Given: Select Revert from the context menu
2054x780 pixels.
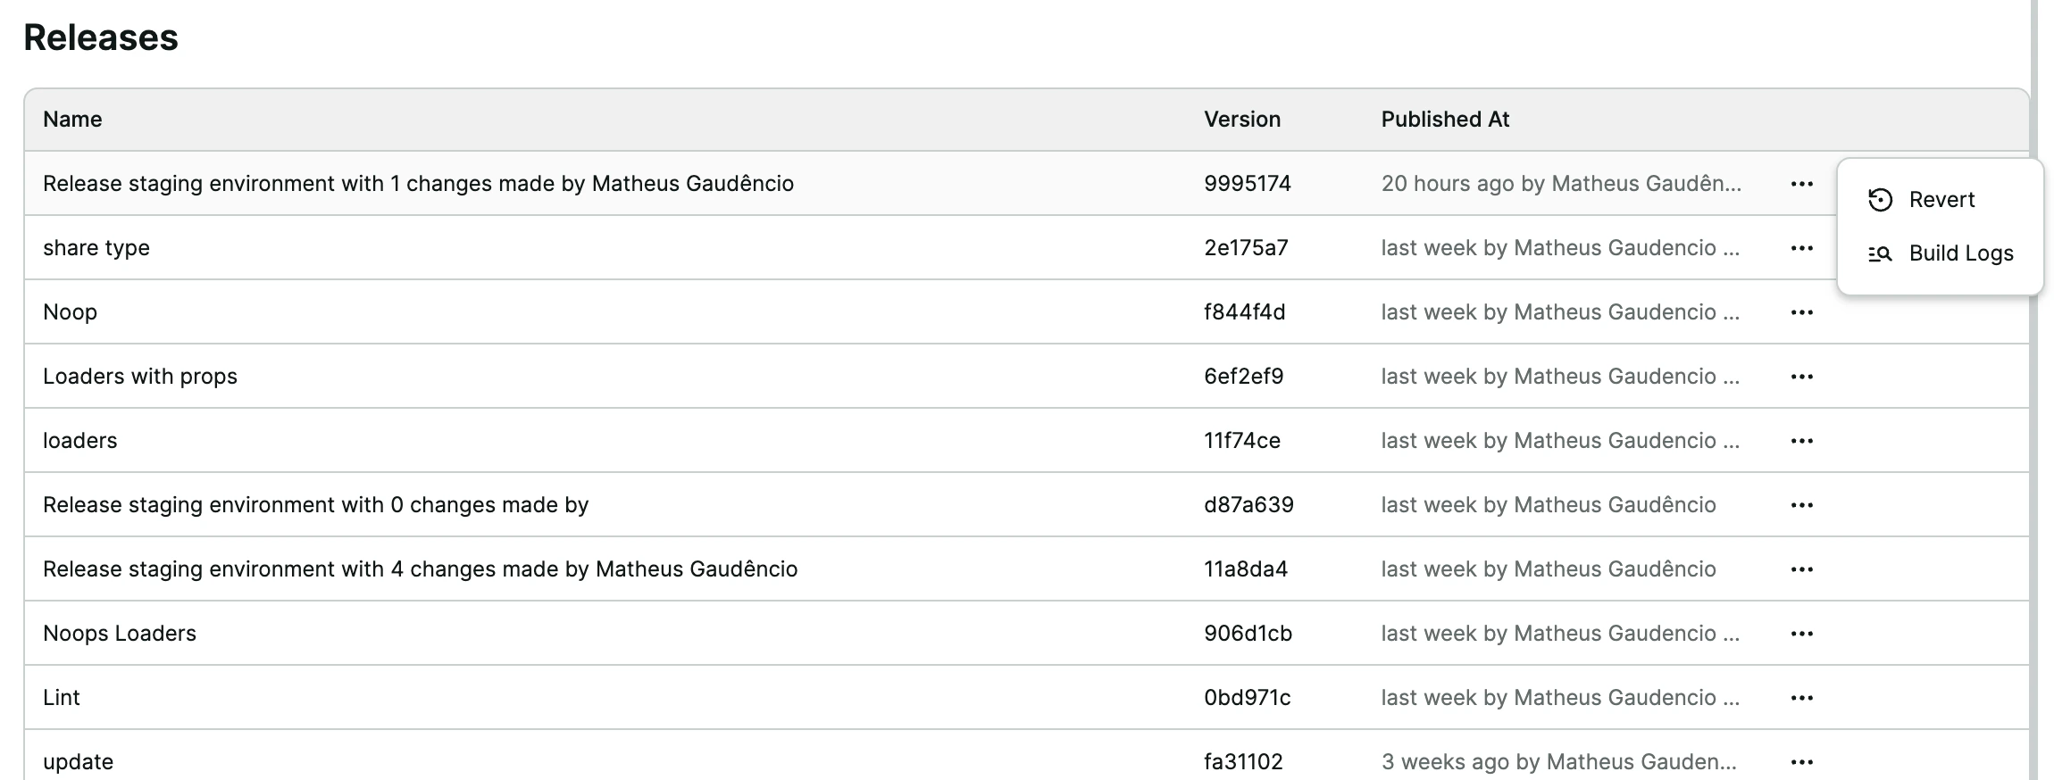Looking at the screenshot, I should (x=1941, y=199).
